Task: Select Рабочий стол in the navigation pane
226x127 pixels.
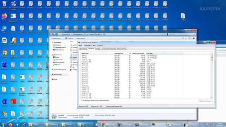Action: click(59, 50)
